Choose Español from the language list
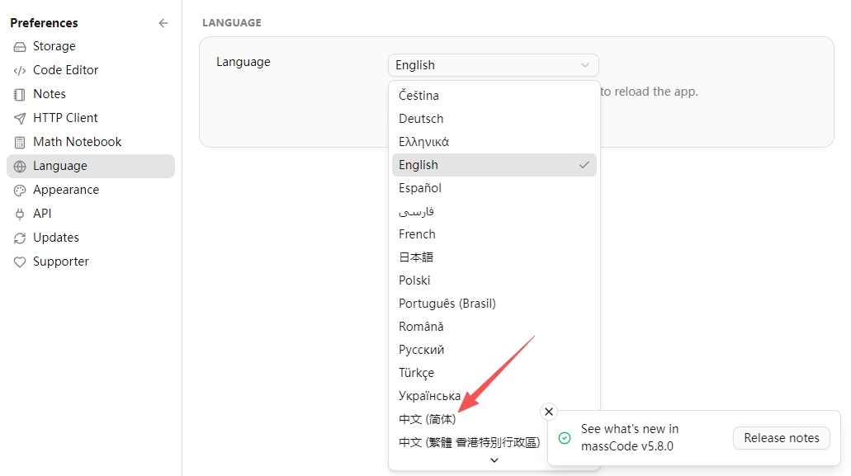 494,188
